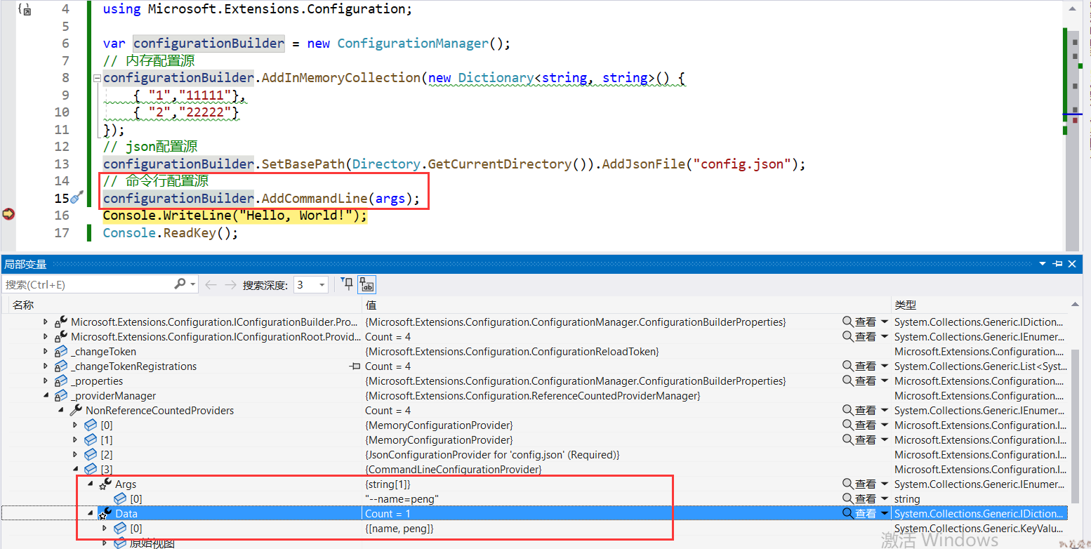Click the wrench icon of NonReferenceCountedProviders

click(x=76, y=410)
